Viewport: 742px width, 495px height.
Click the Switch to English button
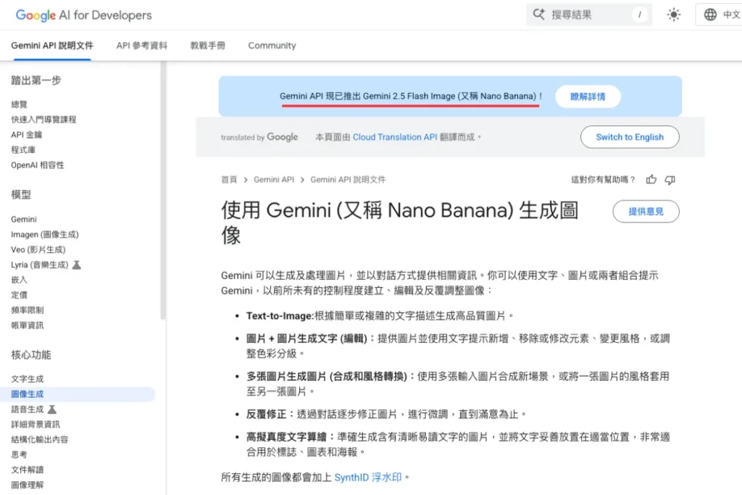click(x=630, y=137)
